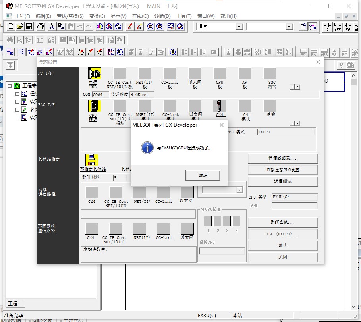
Task: Click the 传送速度 field showing 9.6Kbps
Action: [142, 94]
